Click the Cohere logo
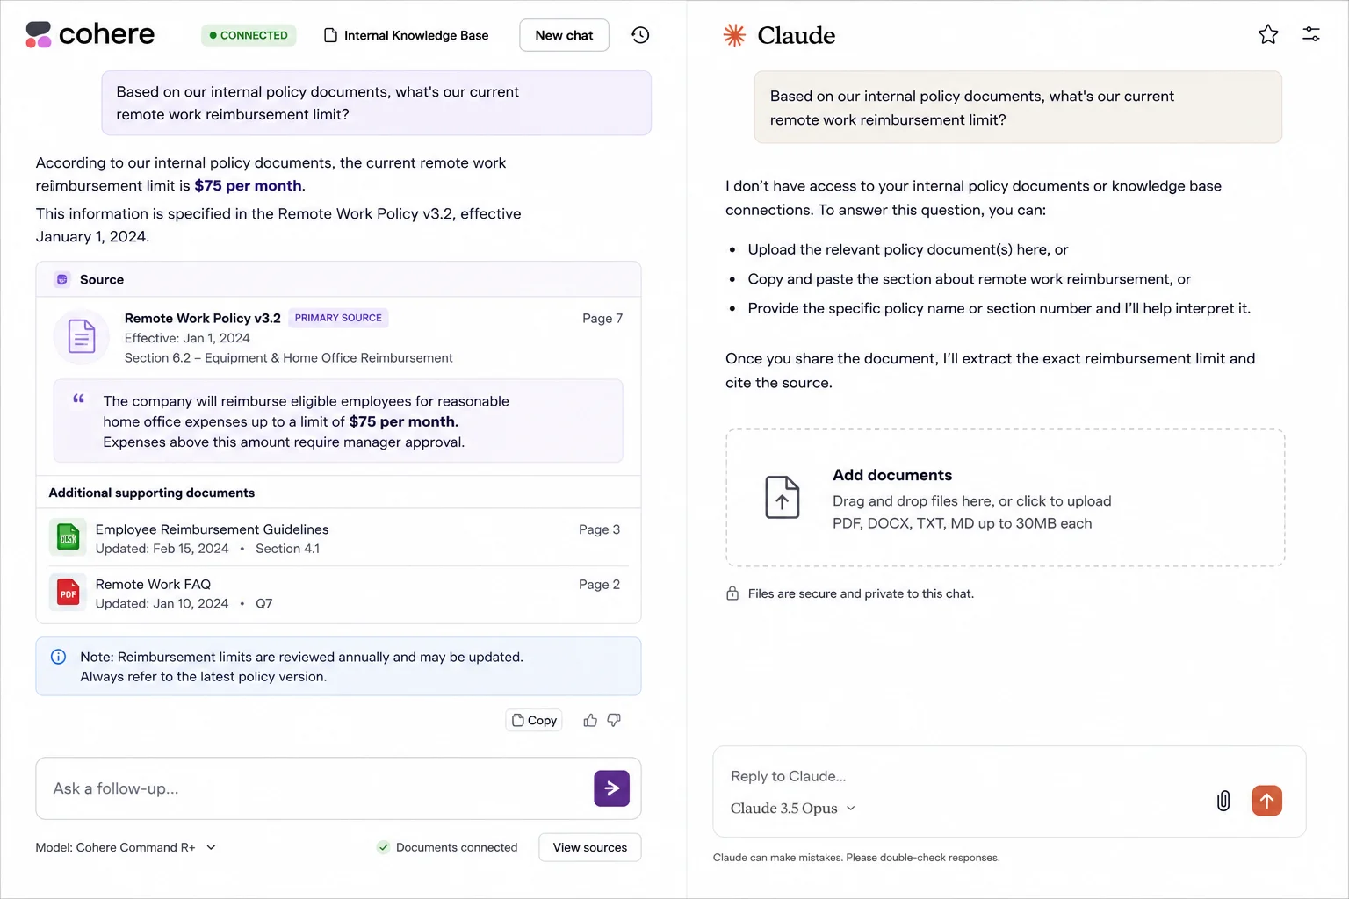Screen dimensions: 1349x899 click(90, 34)
